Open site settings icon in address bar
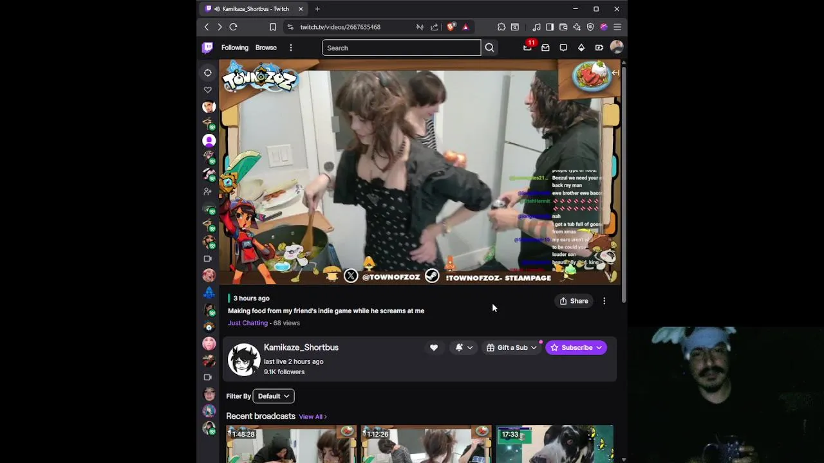 tap(290, 27)
